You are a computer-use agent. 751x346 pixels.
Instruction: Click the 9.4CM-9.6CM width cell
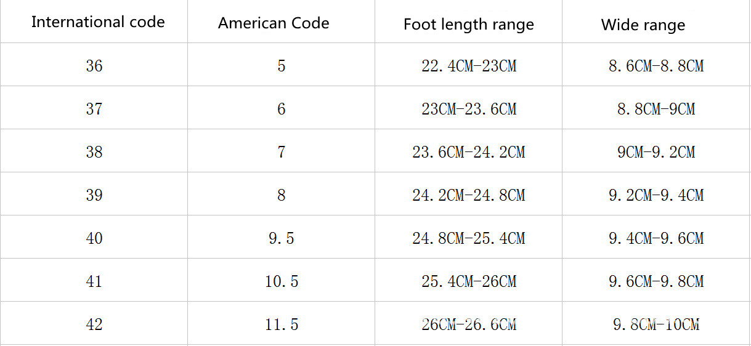click(x=656, y=238)
